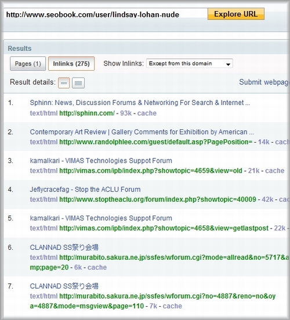
Task: Open the kamalkari VIMAS result numbered 3
Action: pyautogui.click(x=101, y=161)
